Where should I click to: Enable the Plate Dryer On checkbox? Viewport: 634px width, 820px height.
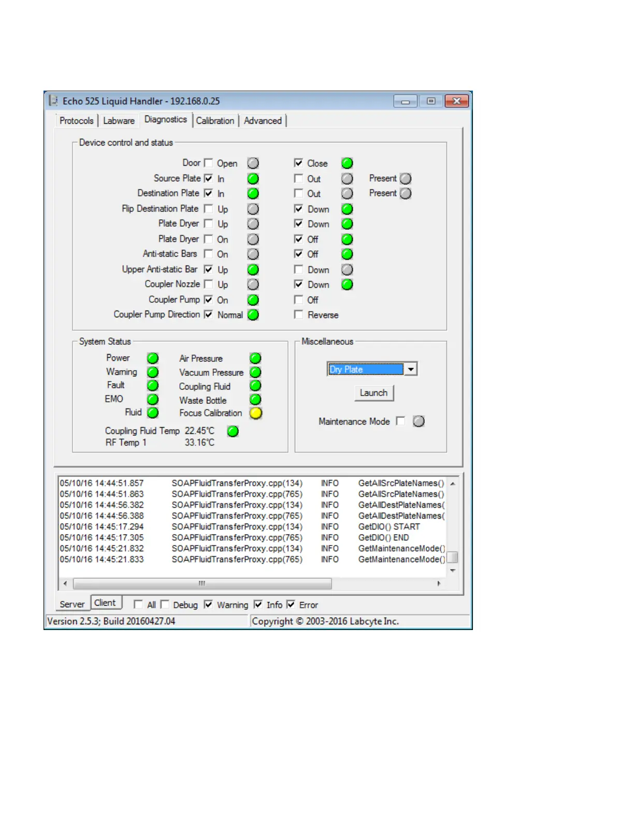[x=208, y=239]
